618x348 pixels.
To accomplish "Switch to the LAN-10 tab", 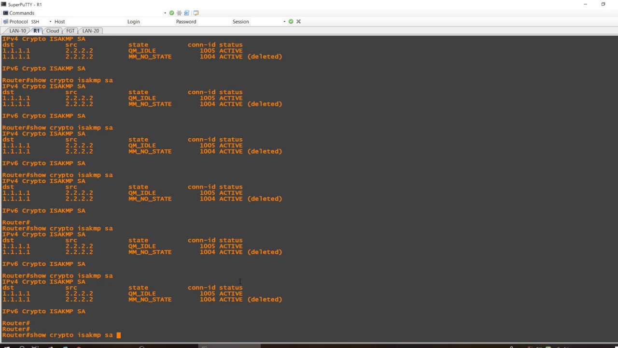I will 18,30.
